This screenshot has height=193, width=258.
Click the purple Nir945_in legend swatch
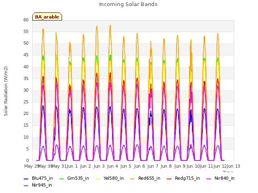point(26,186)
